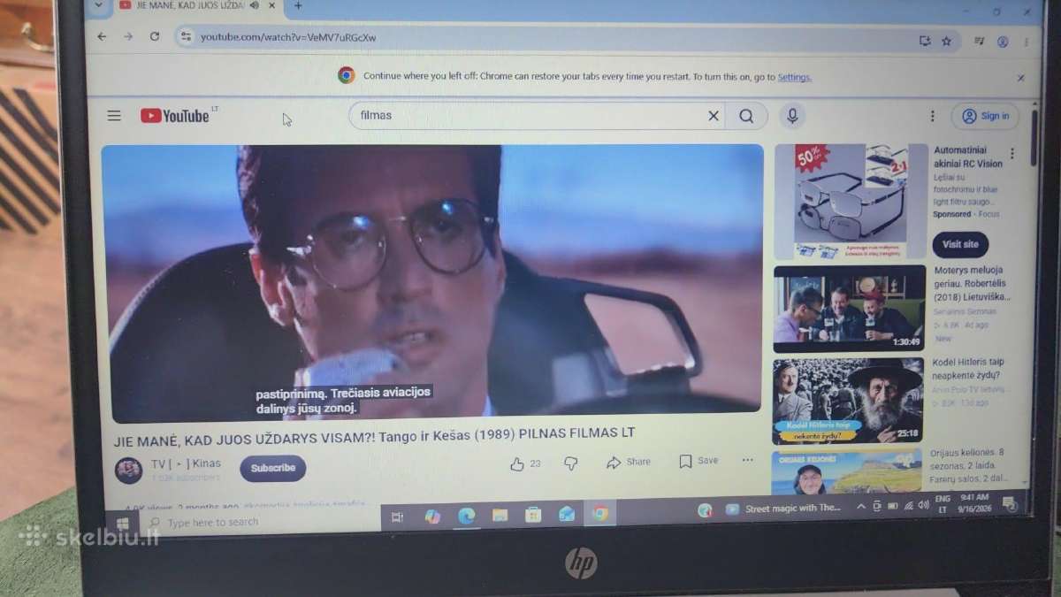The height and width of the screenshot is (597, 1061).
Task: Open Task View on the taskbar
Action: pos(397,517)
